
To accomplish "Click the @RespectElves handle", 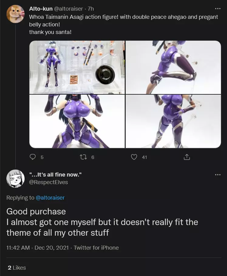I will [49, 182].
